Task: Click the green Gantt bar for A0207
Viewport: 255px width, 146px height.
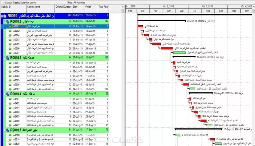Action: pos(179,53)
